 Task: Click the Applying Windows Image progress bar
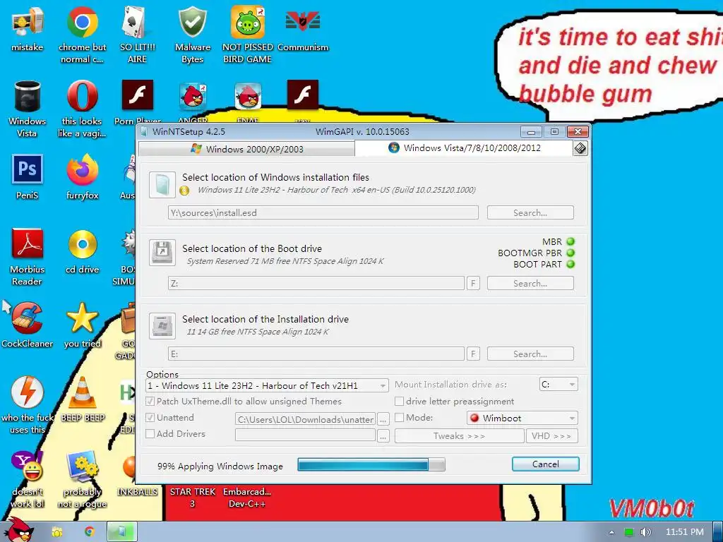click(x=371, y=464)
